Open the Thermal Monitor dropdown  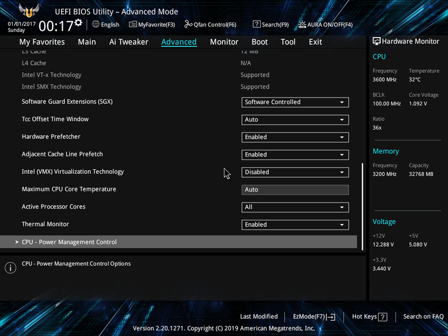(295, 224)
